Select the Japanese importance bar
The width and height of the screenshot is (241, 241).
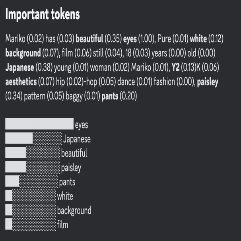(33, 138)
